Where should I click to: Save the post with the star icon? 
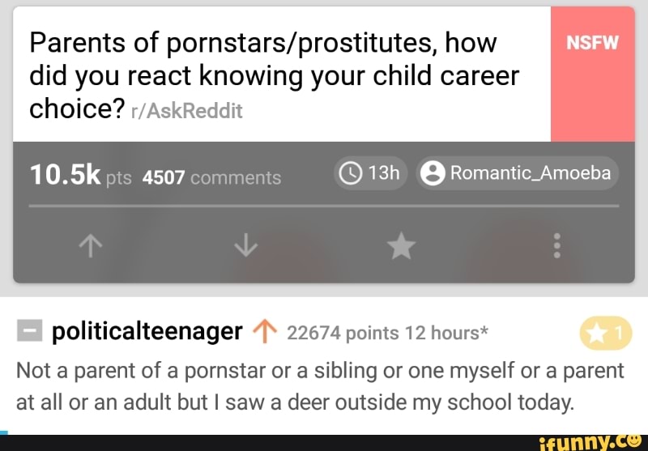(401, 245)
